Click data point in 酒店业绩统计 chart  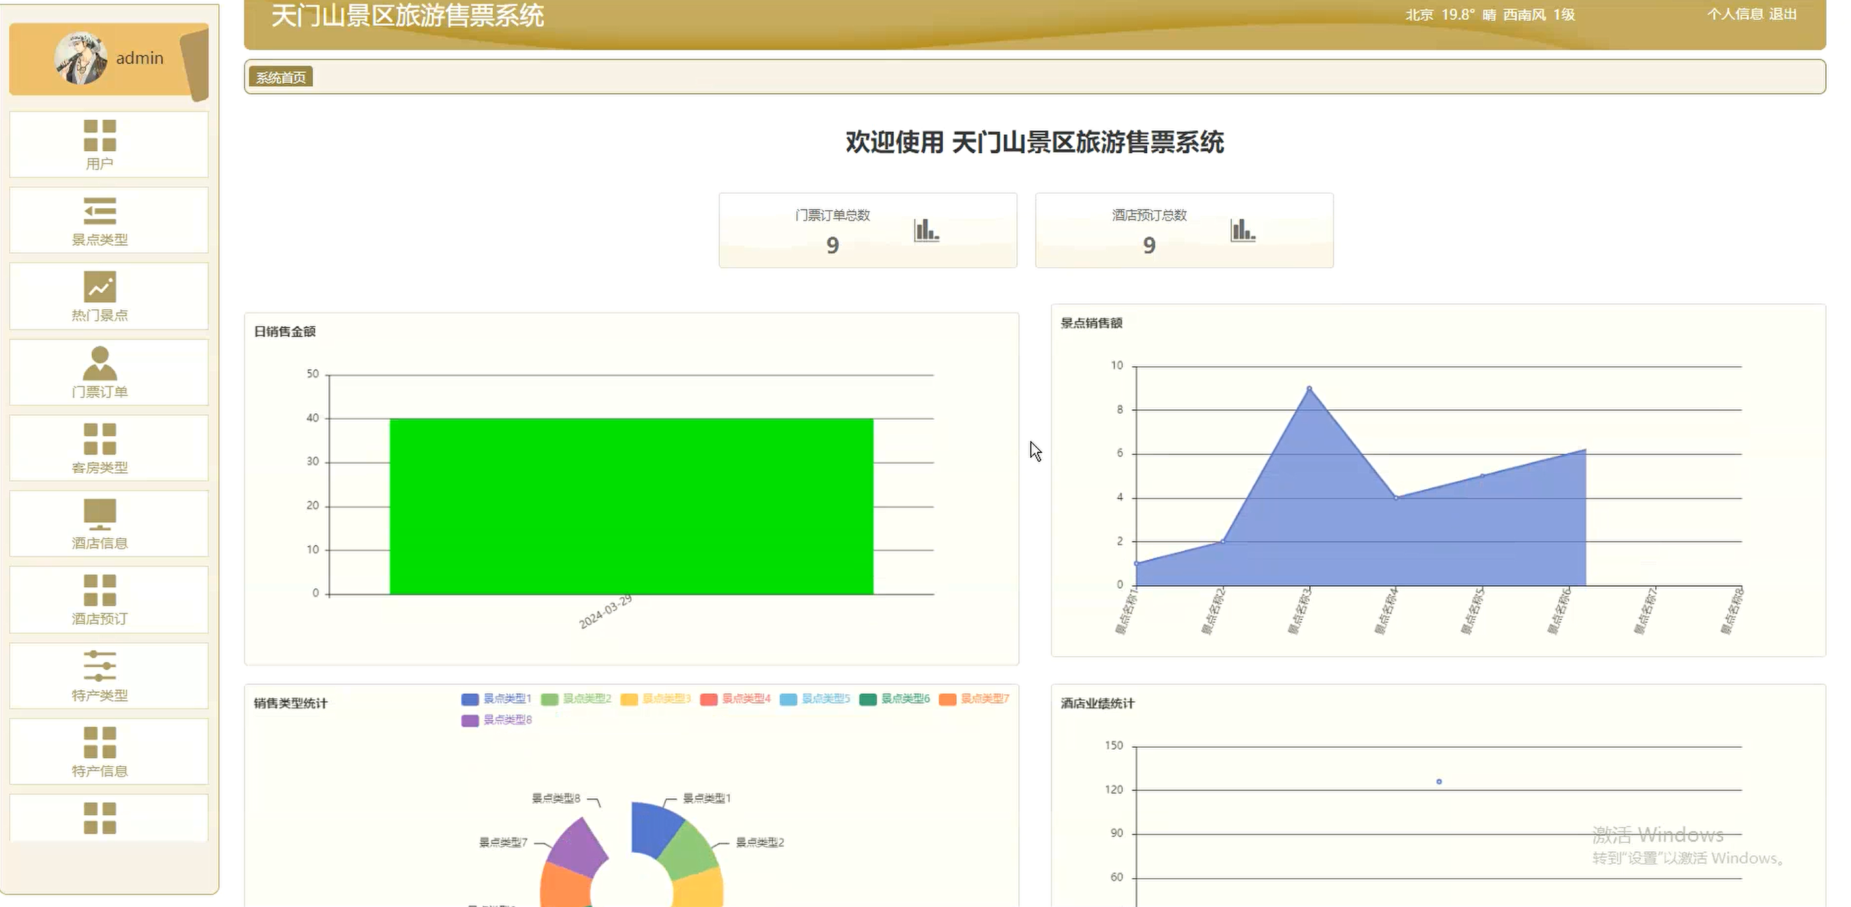tap(1439, 781)
